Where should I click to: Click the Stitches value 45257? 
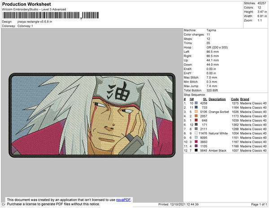coord(262,3)
